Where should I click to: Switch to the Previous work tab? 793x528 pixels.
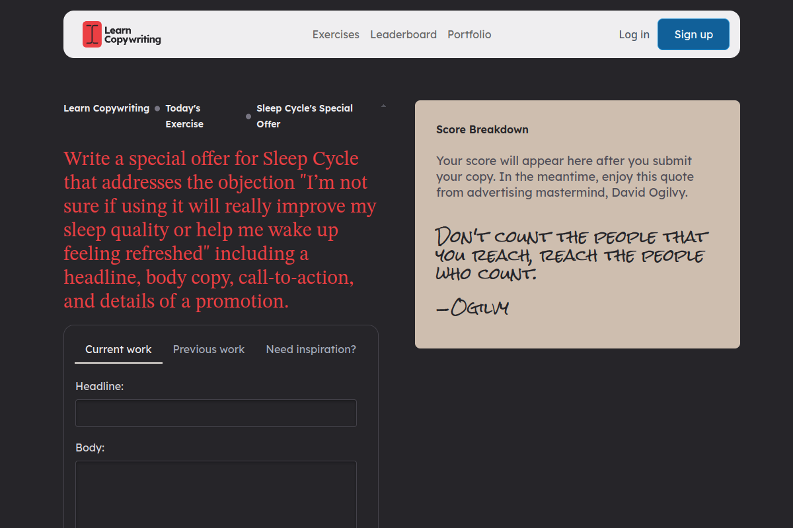pos(209,349)
